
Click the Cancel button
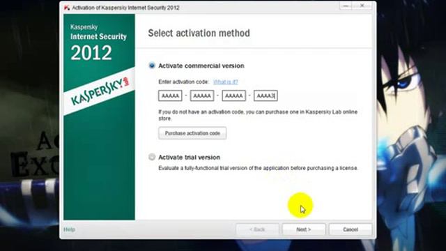[351, 229]
